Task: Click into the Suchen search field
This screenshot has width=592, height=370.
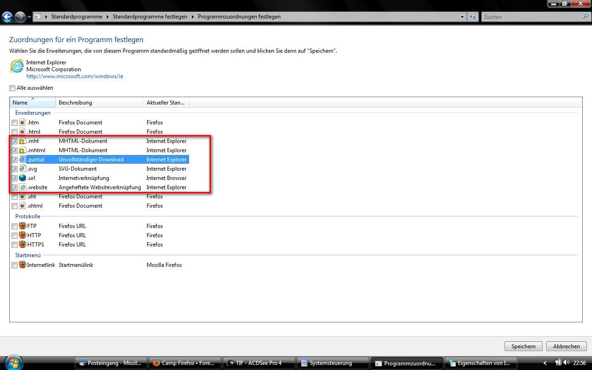Action: click(x=532, y=17)
